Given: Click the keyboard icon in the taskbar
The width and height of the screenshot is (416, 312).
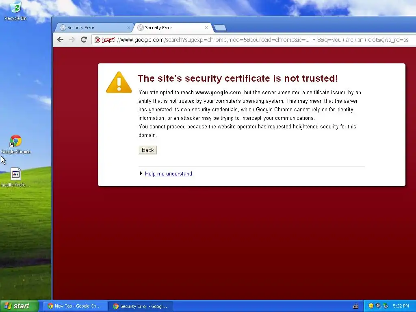Looking at the screenshot, I should click(356, 306).
